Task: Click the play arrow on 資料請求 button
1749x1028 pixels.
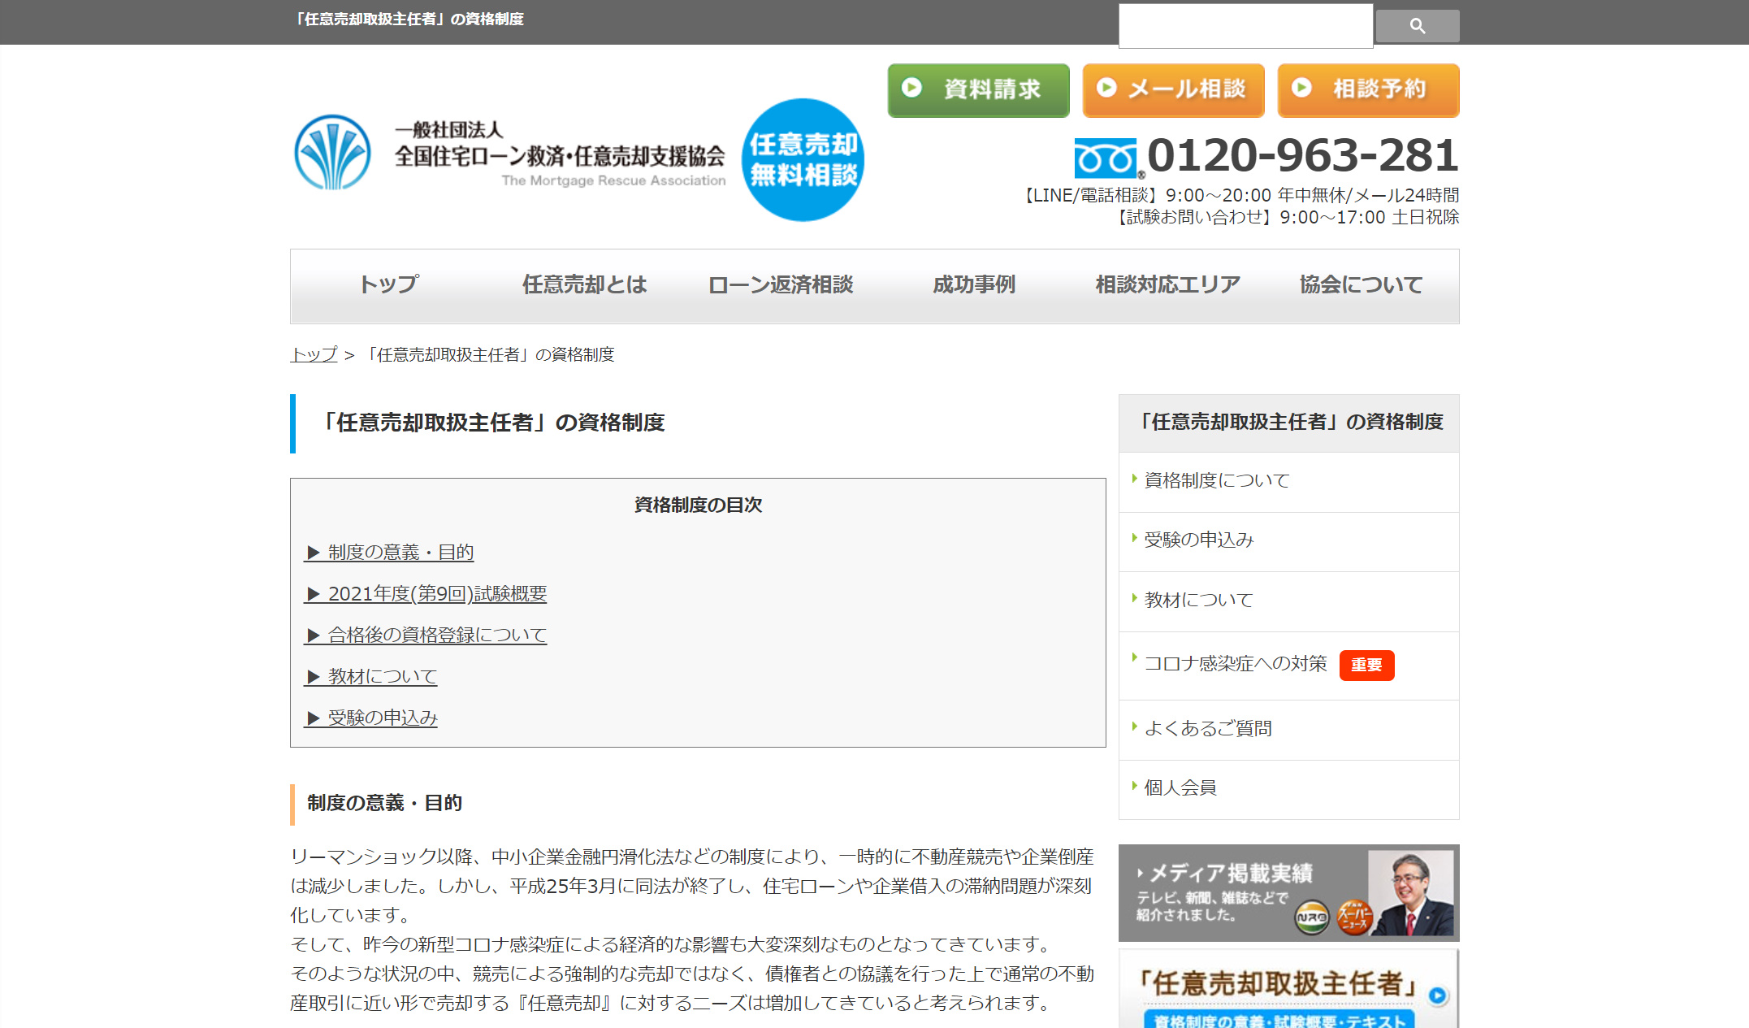Action: (911, 89)
